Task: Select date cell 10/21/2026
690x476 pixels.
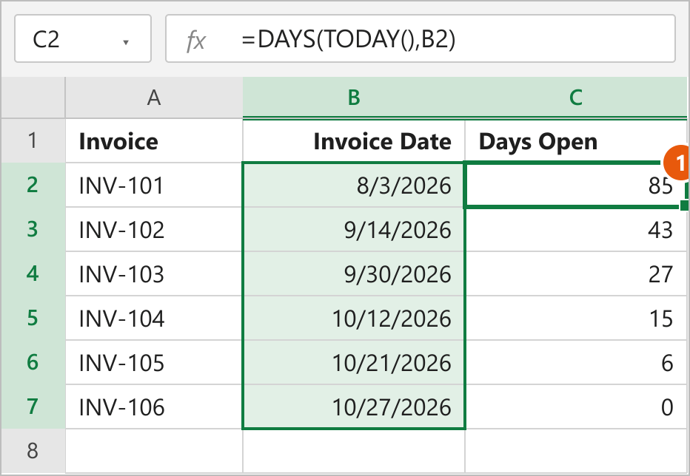Action: point(354,363)
